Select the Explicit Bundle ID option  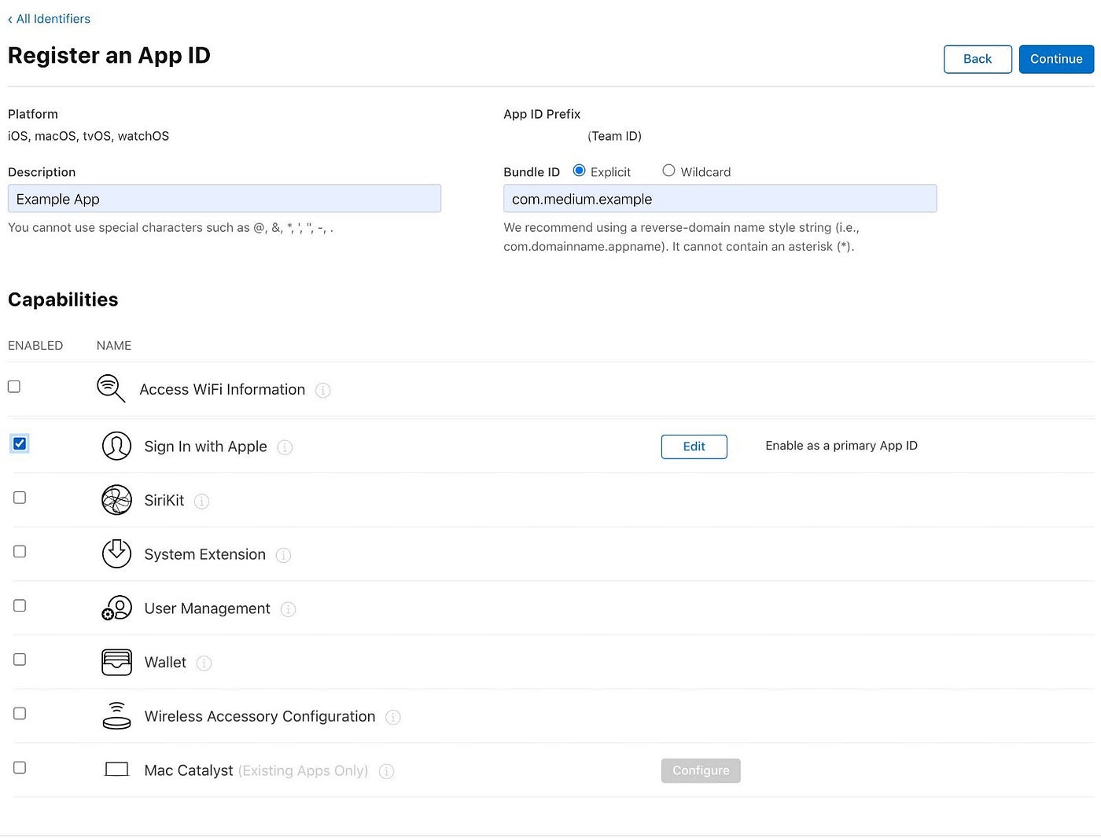[579, 171]
